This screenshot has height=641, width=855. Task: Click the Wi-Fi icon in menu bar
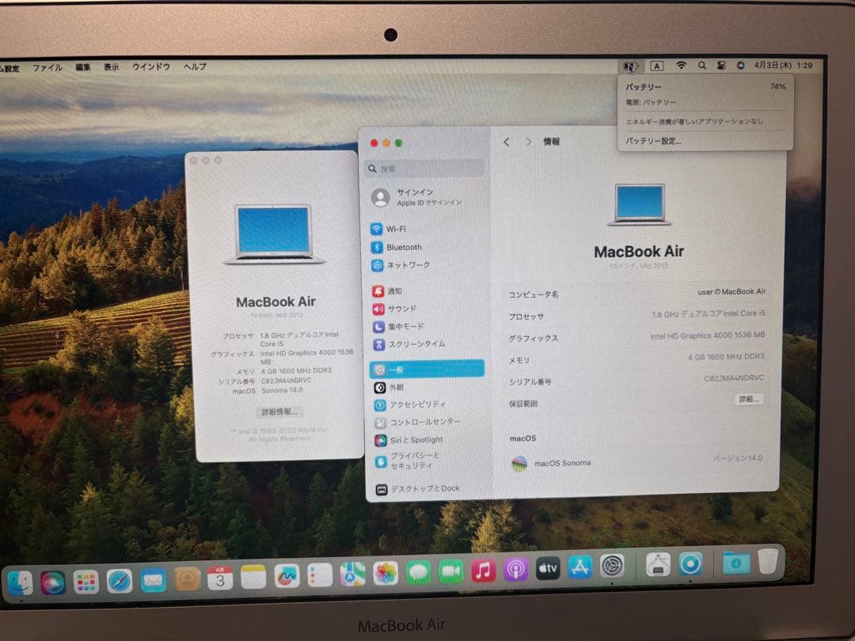(680, 66)
